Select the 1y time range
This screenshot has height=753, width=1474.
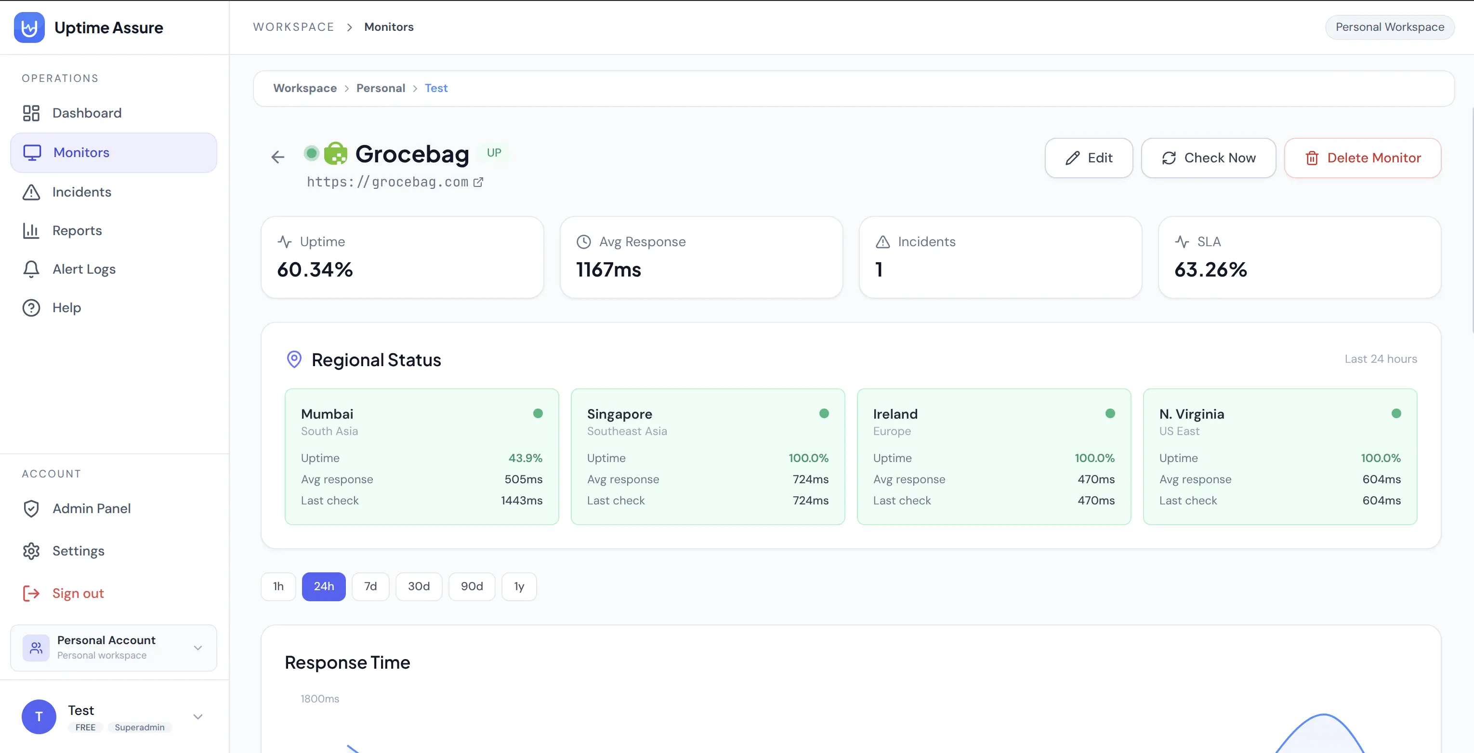pos(519,586)
